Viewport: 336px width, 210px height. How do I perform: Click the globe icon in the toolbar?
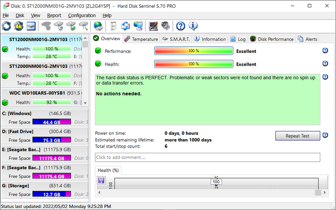click(98, 26)
